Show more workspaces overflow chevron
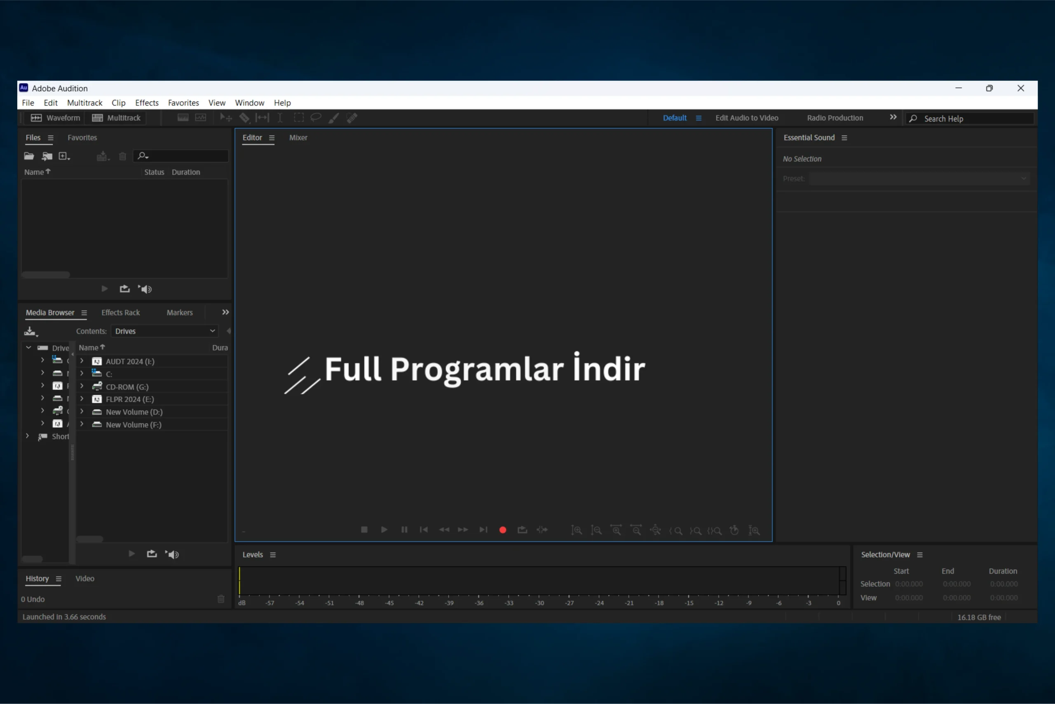1055x704 pixels. (893, 117)
